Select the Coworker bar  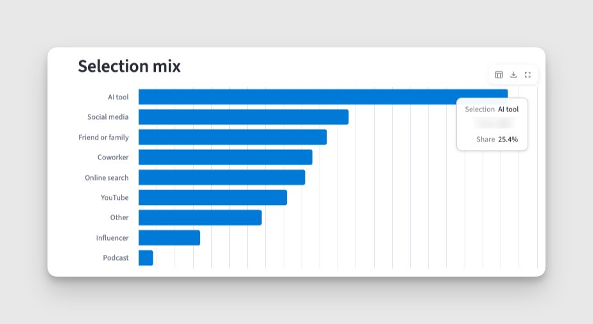(x=225, y=158)
